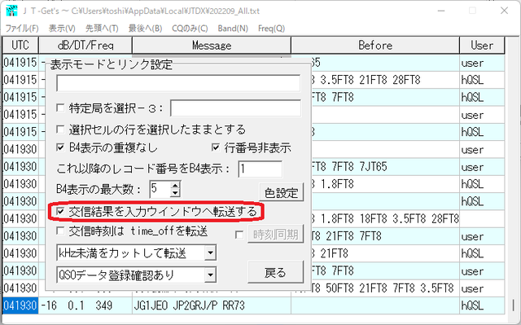
Task: Toggle the checkbox beside 時刻同期 button
Action: [x=239, y=235]
